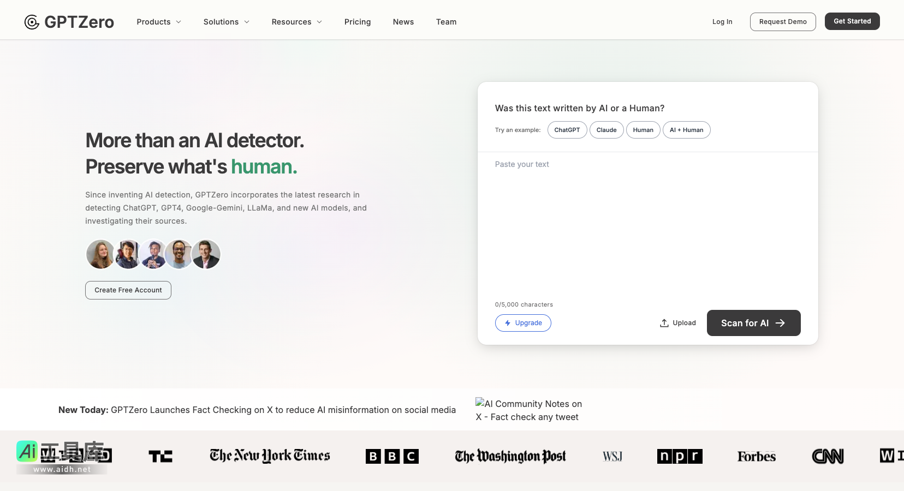Open the Resources dropdown menu
Viewport: 904px width, 491px height.
[x=296, y=22]
